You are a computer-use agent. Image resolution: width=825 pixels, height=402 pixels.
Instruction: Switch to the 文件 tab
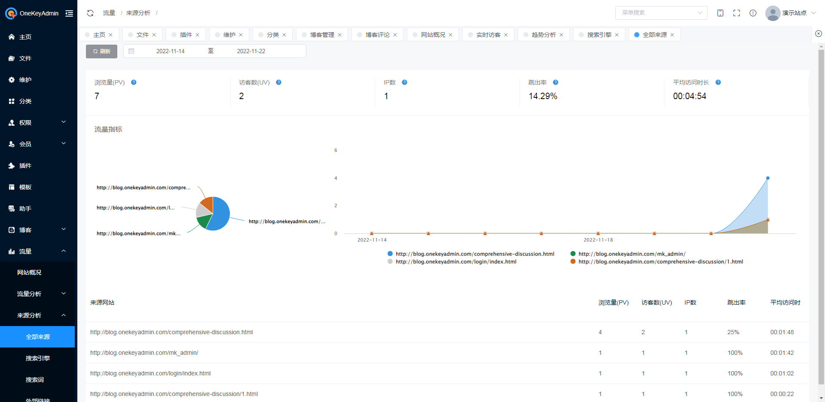tap(142, 35)
